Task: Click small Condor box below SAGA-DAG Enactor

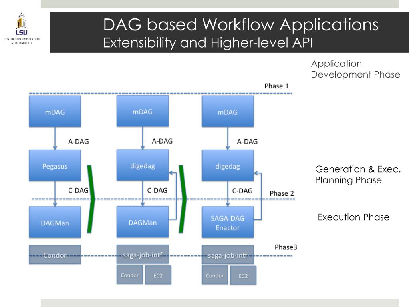Action: [214, 275]
